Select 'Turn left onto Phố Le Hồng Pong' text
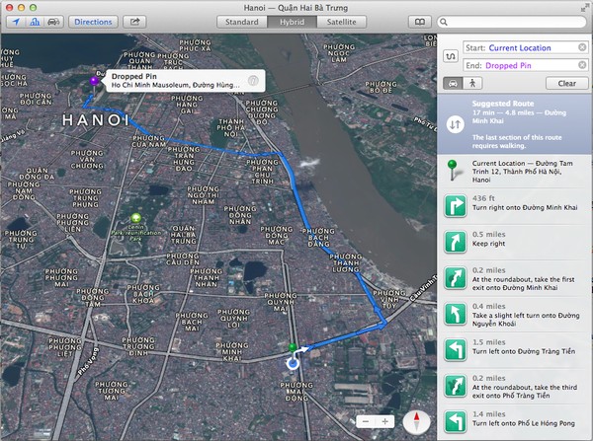Image resolution: width=593 pixels, height=441 pixels. tap(524, 423)
